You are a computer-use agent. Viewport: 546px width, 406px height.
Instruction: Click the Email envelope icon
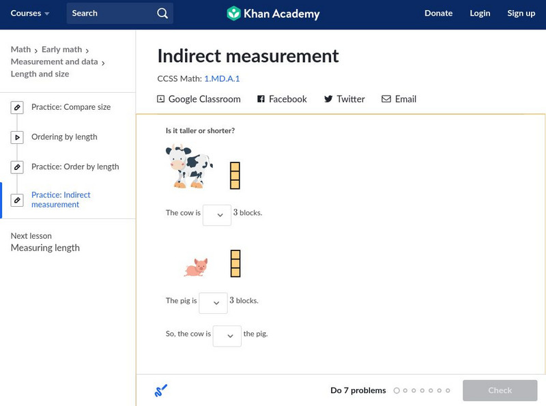386,99
